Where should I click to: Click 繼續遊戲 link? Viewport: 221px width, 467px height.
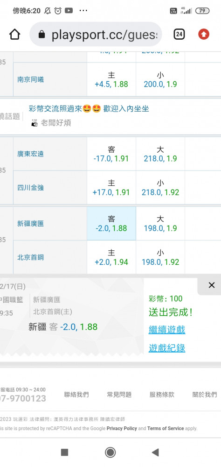tap(167, 330)
